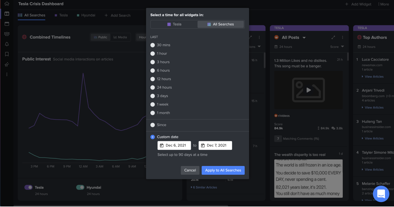Click the plus icon of Add Widget
This screenshot has height=207, width=394.
347,4
